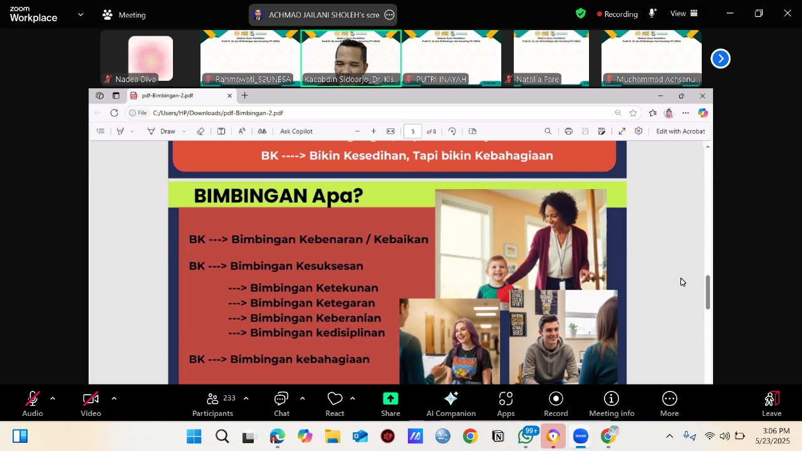Open a new browser tab

click(245, 96)
